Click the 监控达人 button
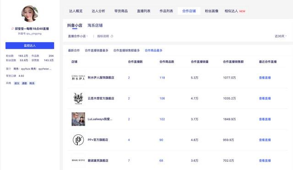 pyautogui.click(x=30, y=46)
